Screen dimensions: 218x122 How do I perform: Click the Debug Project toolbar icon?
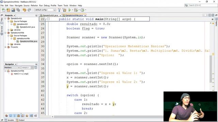(76, 10)
